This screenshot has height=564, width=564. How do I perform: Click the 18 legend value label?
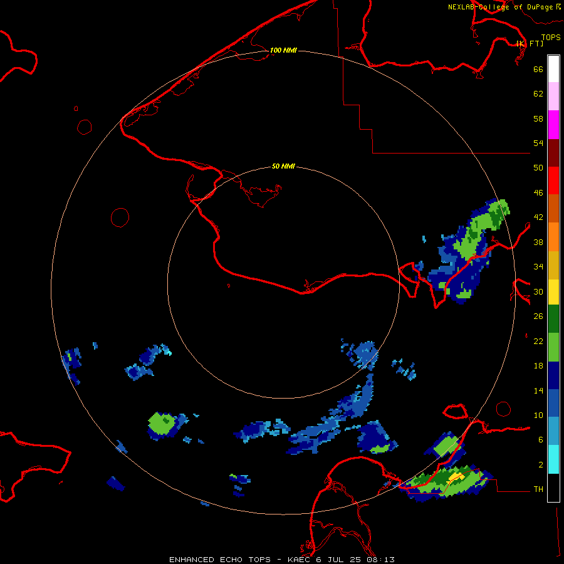(538, 366)
